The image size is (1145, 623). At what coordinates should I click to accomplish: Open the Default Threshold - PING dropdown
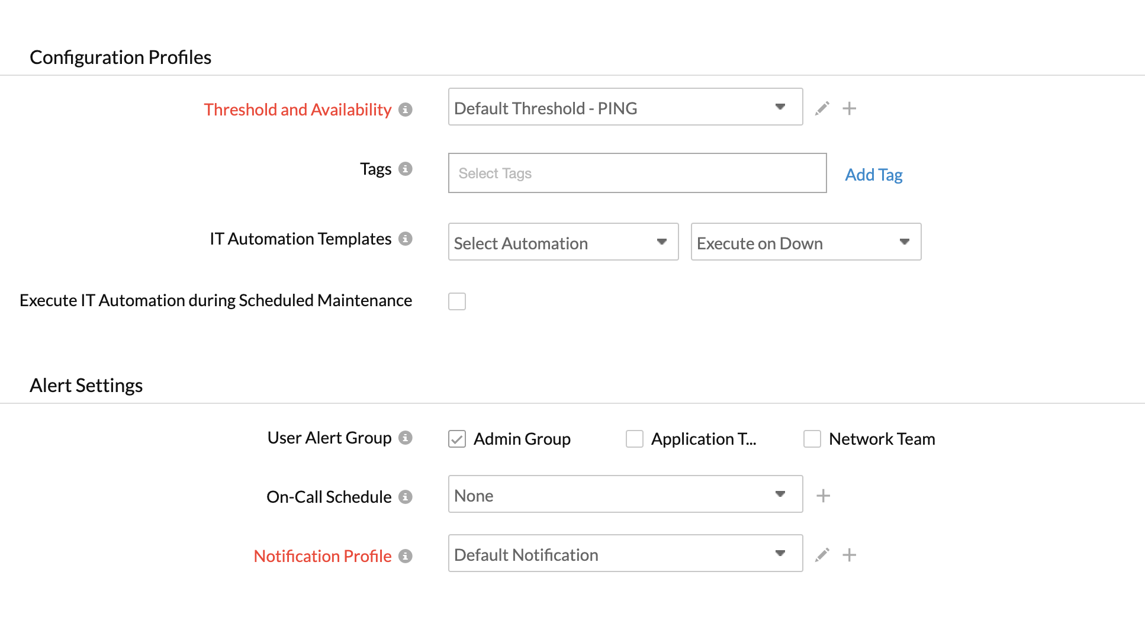click(x=625, y=107)
